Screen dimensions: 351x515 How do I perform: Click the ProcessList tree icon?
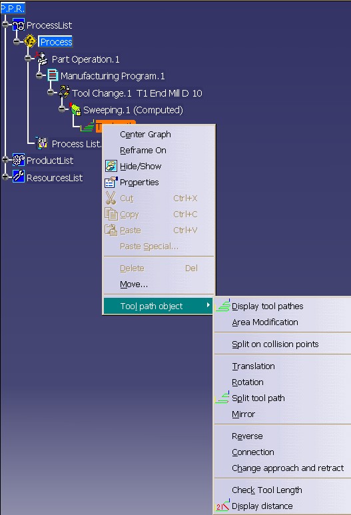[x=19, y=25]
